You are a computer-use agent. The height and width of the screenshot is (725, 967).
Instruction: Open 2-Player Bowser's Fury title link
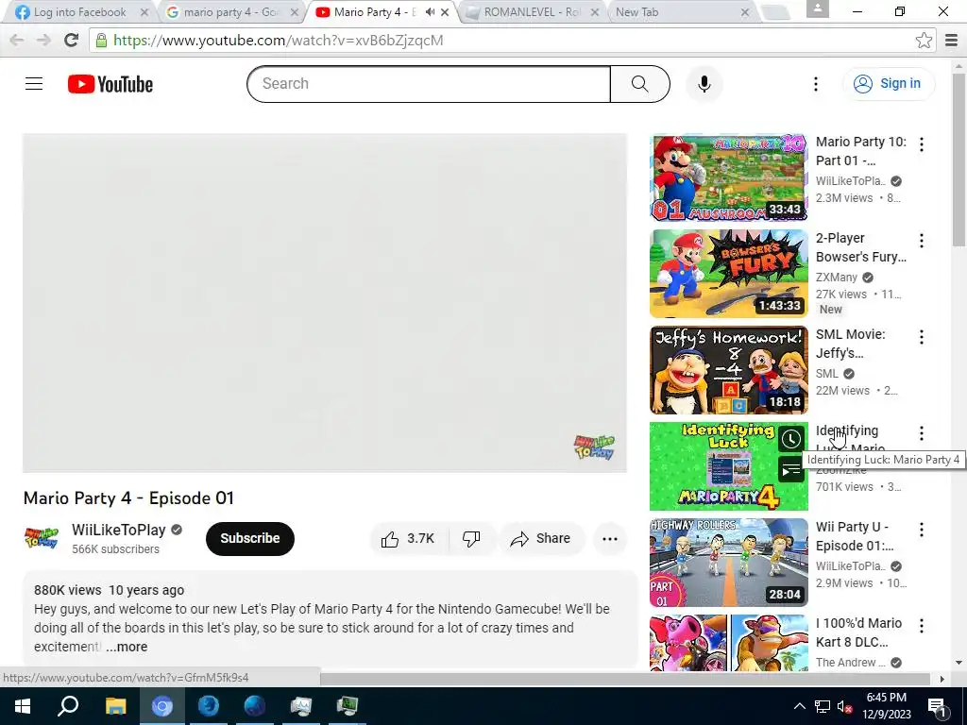(861, 247)
